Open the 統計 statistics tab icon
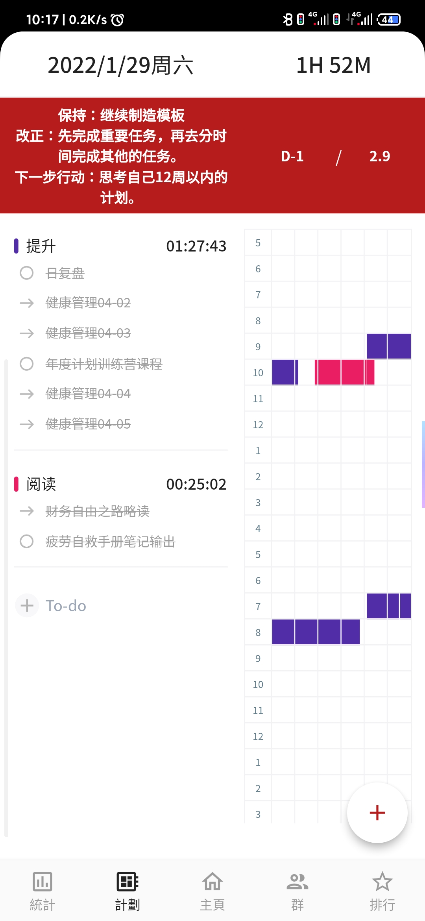This screenshot has height=921, width=425. coord(42,882)
